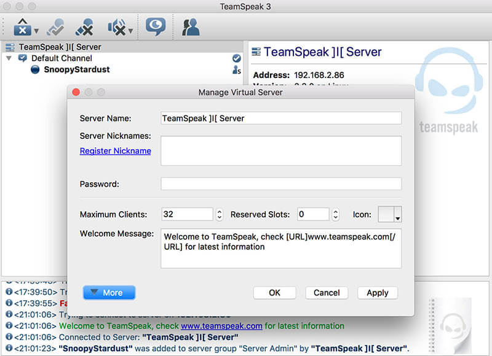Open the Contacts manager toolbar icon
The height and width of the screenshot is (356, 492).
tap(191, 27)
